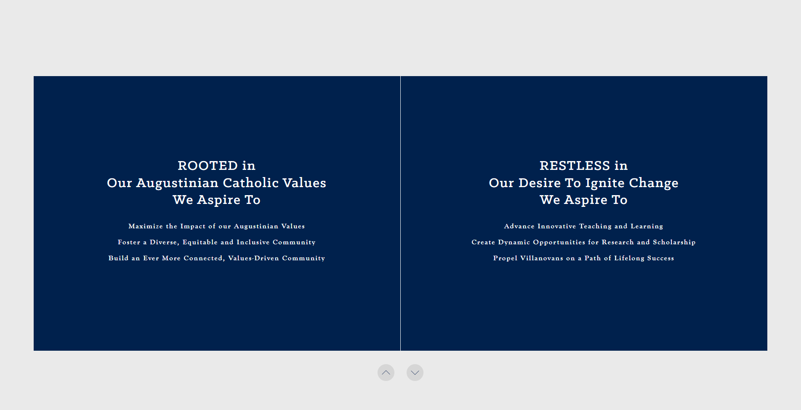801x410 pixels.
Task: Open 'Create Dynamic Opportunities for Research and Scholarship'
Action: coord(583,242)
